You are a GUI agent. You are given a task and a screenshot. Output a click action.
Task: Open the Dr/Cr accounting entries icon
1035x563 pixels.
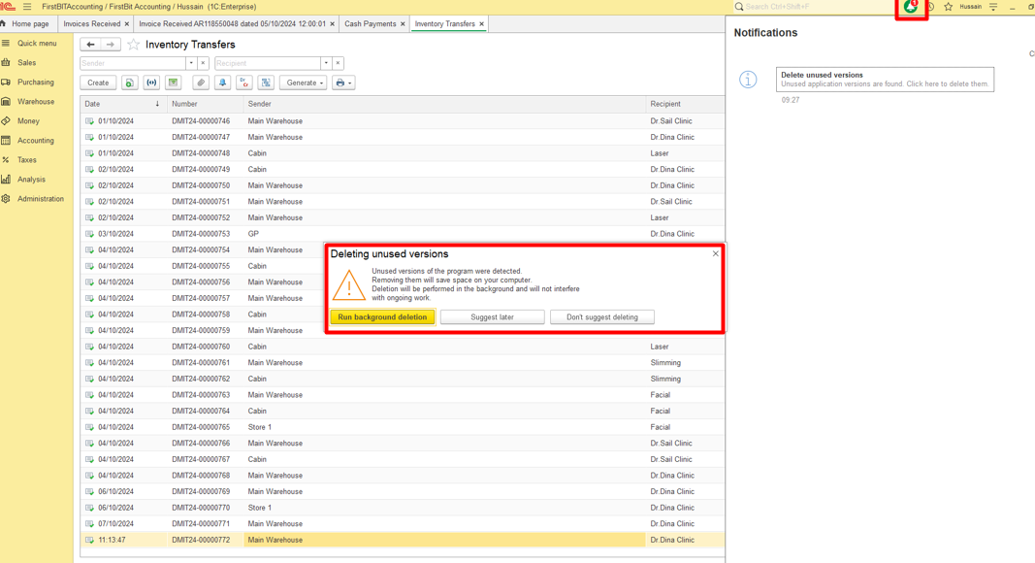click(244, 83)
